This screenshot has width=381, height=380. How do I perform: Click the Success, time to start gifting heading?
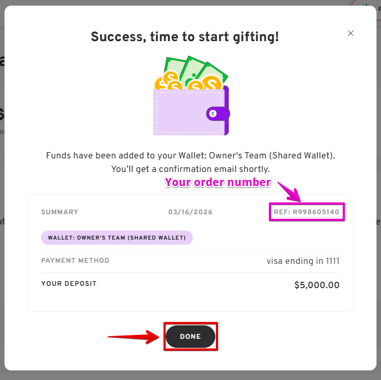[185, 37]
